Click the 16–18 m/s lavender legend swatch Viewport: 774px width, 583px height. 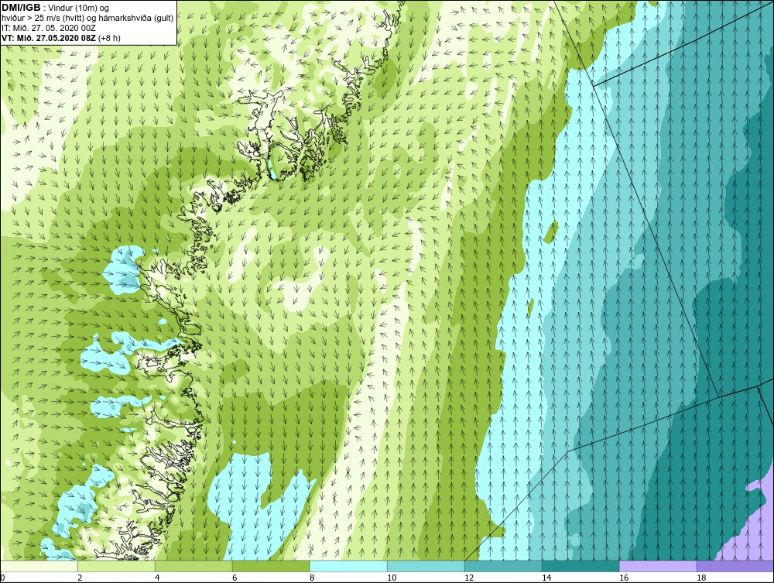658,566
